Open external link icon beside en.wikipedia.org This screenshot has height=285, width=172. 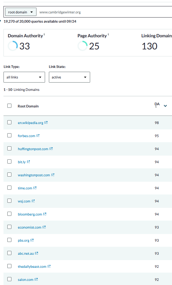[x=46, y=123]
